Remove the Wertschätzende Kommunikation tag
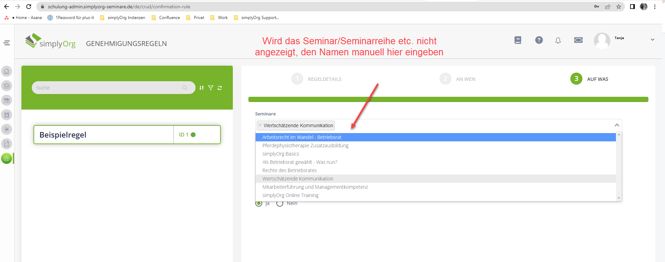 tap(260, 125)
